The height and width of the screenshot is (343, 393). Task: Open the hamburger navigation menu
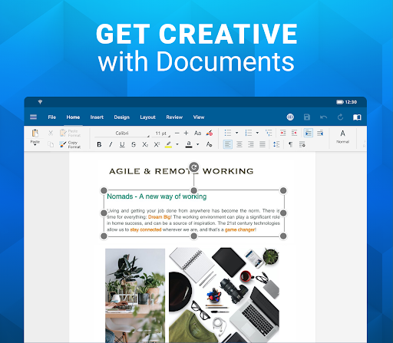pos(33,117)
